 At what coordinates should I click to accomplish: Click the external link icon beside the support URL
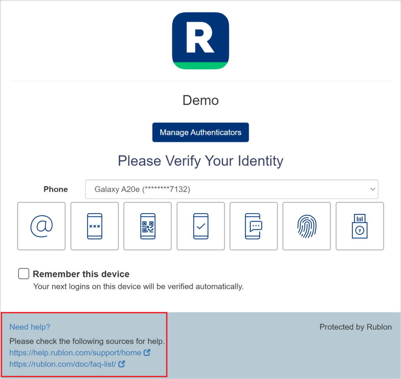(x=146, y=352)
